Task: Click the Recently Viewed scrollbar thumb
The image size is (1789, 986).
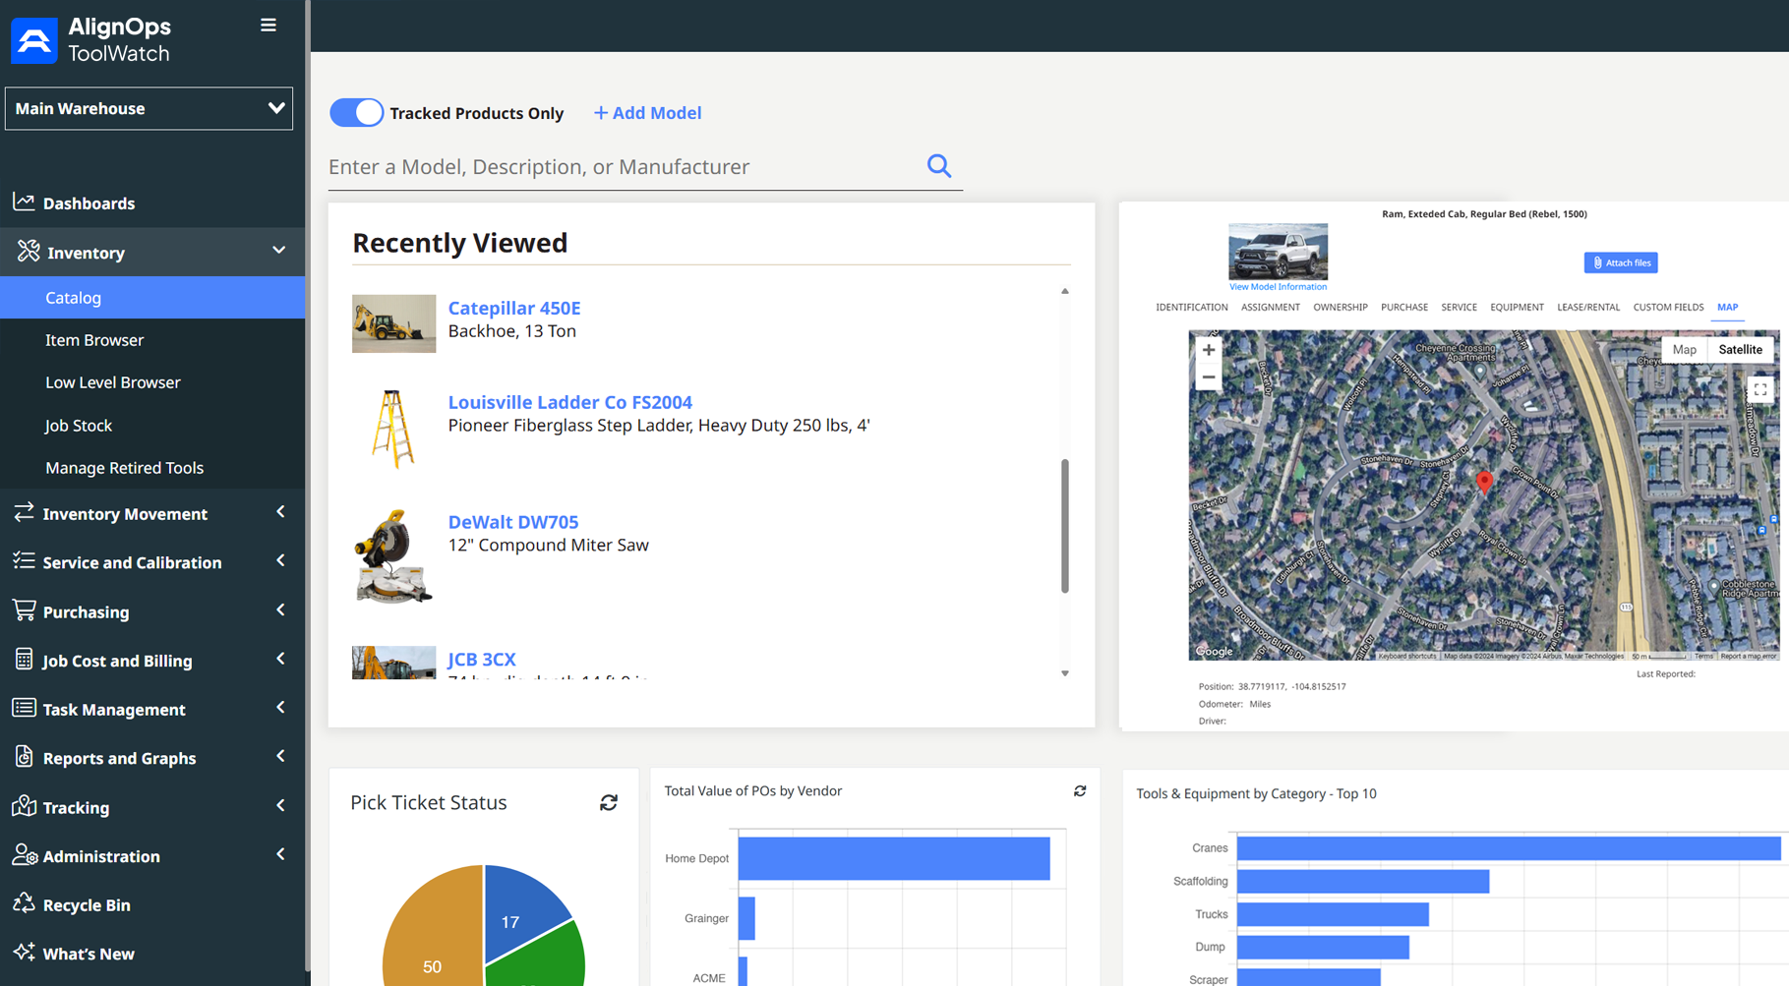Action: [1065, 526]
